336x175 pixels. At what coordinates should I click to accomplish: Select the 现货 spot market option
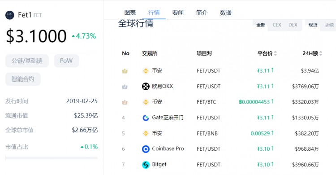tap(313, 25)
